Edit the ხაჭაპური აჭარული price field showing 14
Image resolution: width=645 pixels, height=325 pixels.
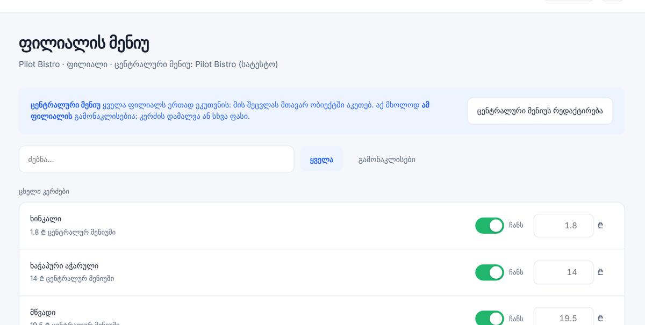[x=563, y=272]
